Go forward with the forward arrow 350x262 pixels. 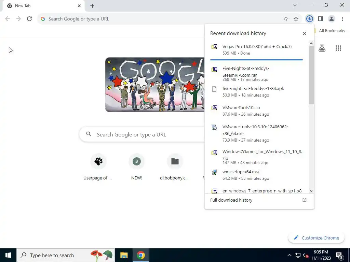click(x=18, y=19)
